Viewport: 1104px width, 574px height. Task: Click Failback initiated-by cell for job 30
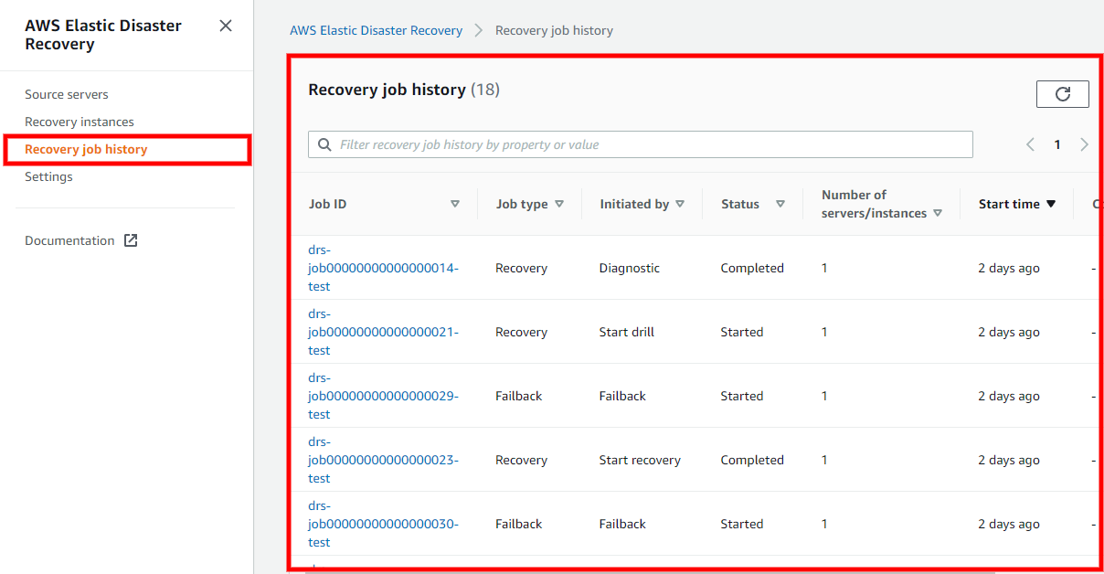622,524
